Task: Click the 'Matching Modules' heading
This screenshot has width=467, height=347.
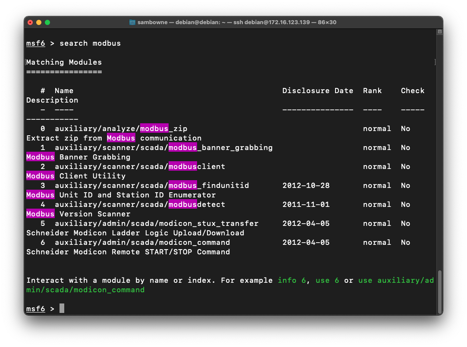Action: point(64,62)
